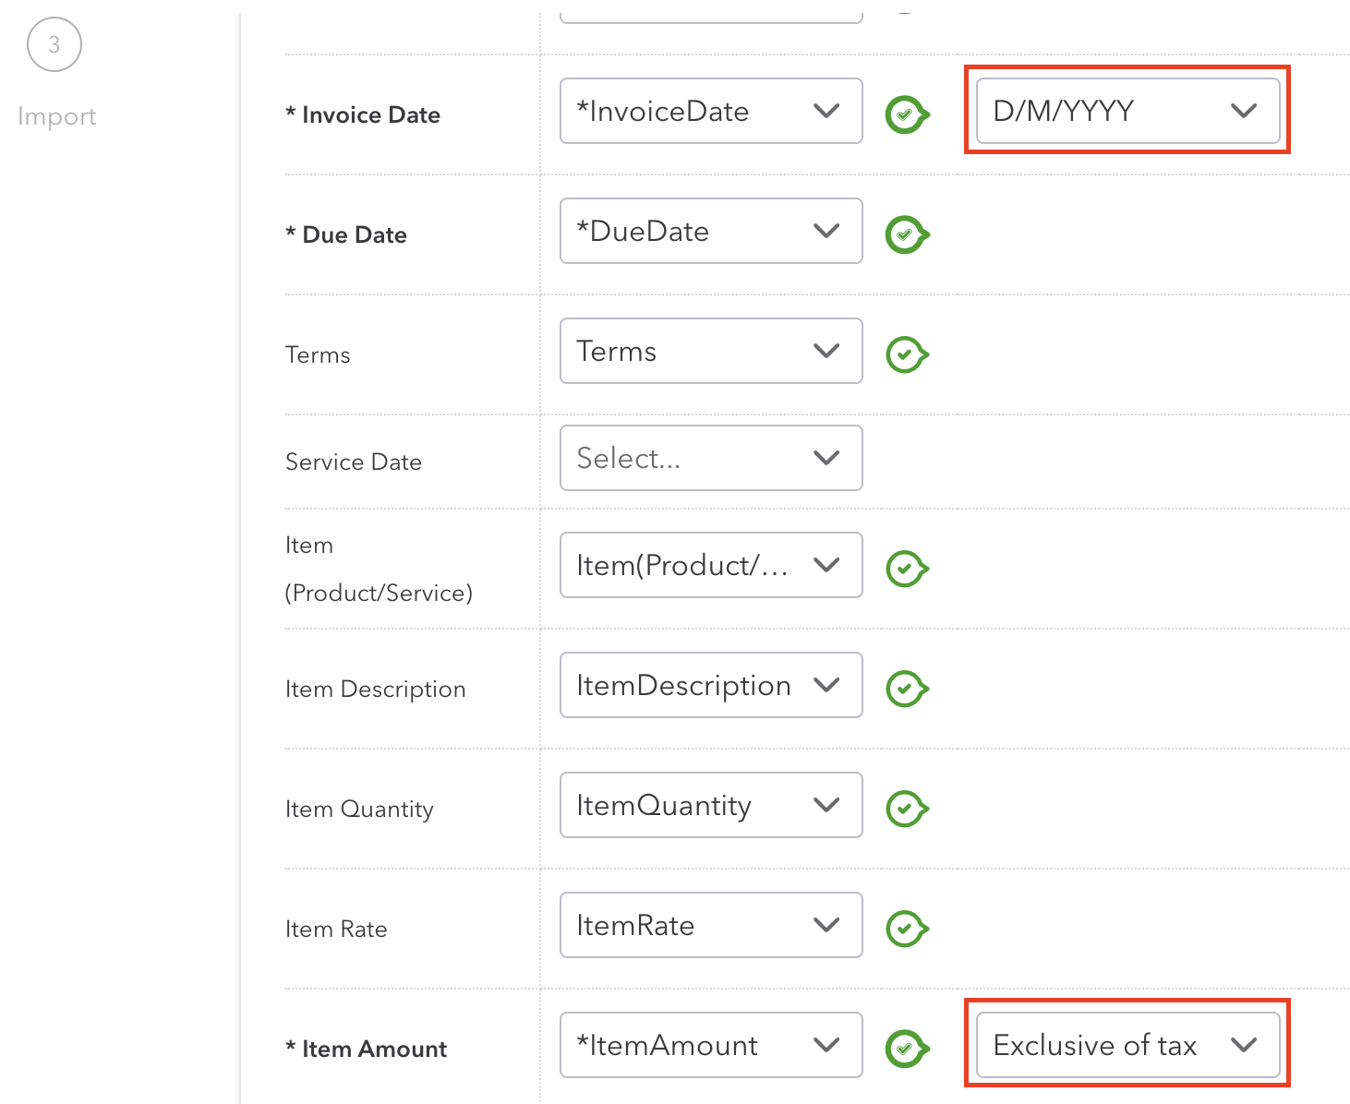The height and width of the screenshot is (1104, 1350).
Task: Open the *DueDate mapping dropdown
Action: pos(710,231)
